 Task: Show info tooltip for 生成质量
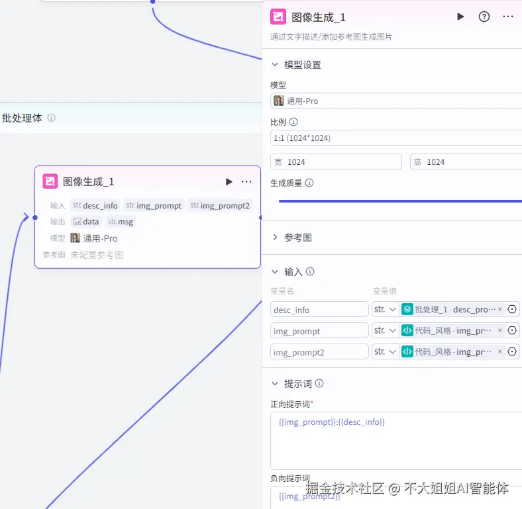(x=309, y=183)
